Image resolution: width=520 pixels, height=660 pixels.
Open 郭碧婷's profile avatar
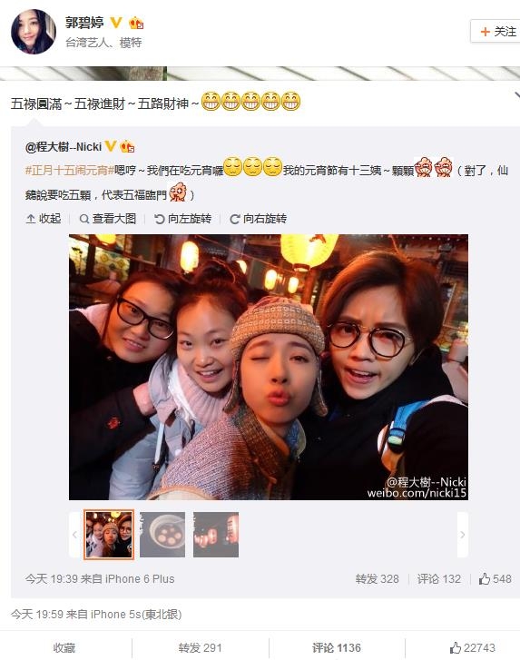[x=34, y=32]
